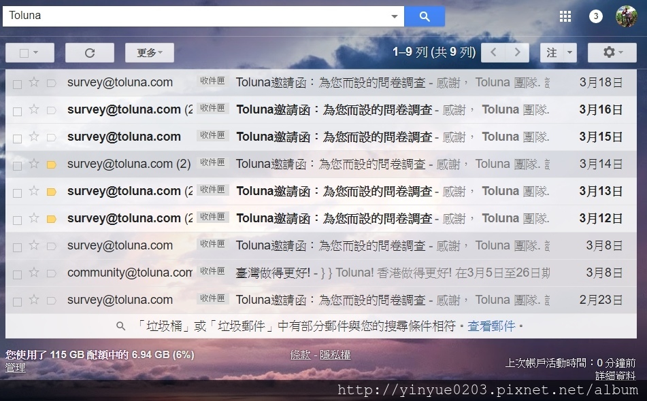Star the 2月23日 Toluna email
The height and width of the screenshot is (401, 647).
point(34,300)
